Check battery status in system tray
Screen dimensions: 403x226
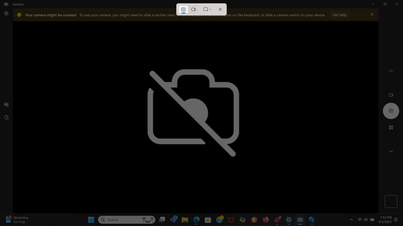(372, 220)
